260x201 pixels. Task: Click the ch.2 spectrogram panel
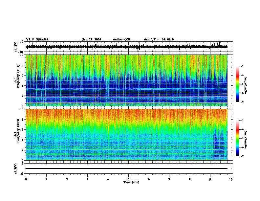(x=127, y=135)
